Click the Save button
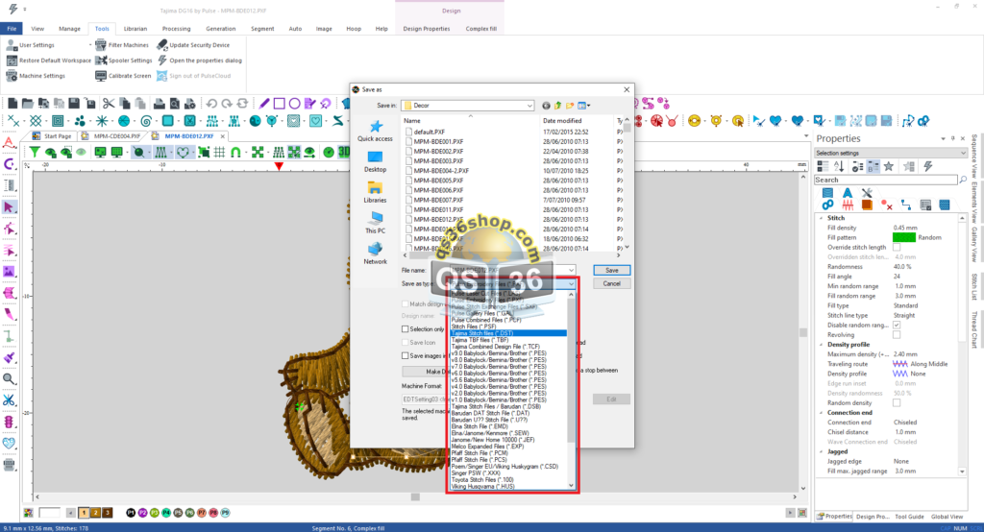 point(612,271)
